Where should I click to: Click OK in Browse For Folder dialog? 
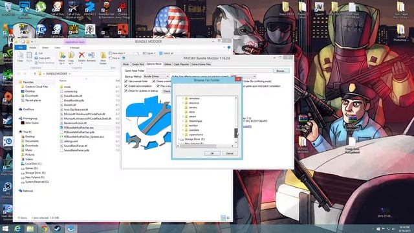[212, 153]
